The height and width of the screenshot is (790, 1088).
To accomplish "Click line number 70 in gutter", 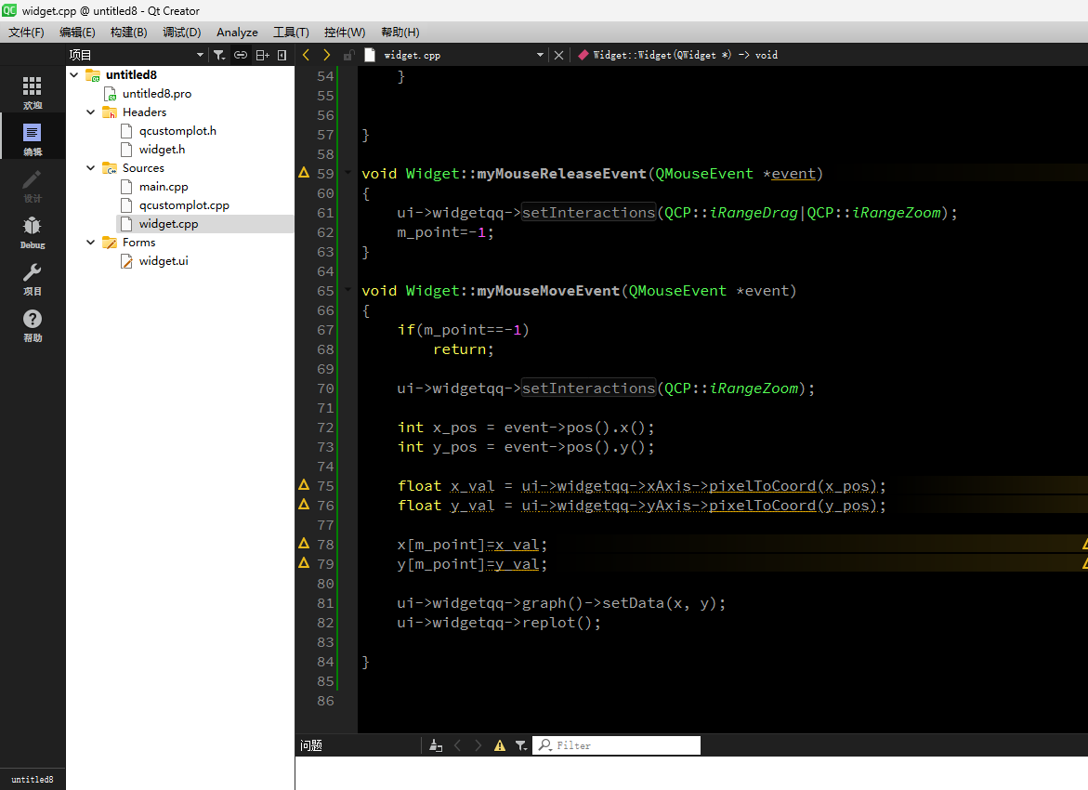I will [325, 388].
